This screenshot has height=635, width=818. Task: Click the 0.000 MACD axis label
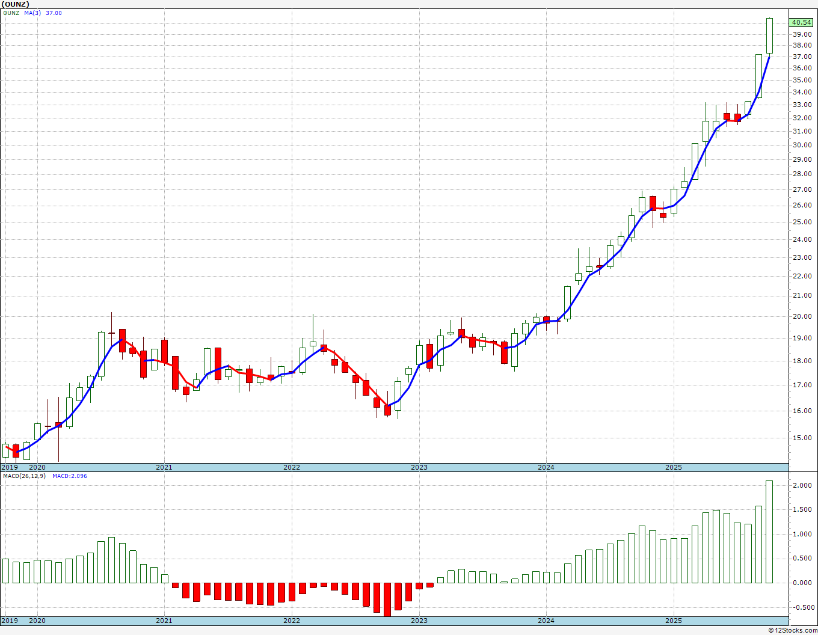pos(802,583)
